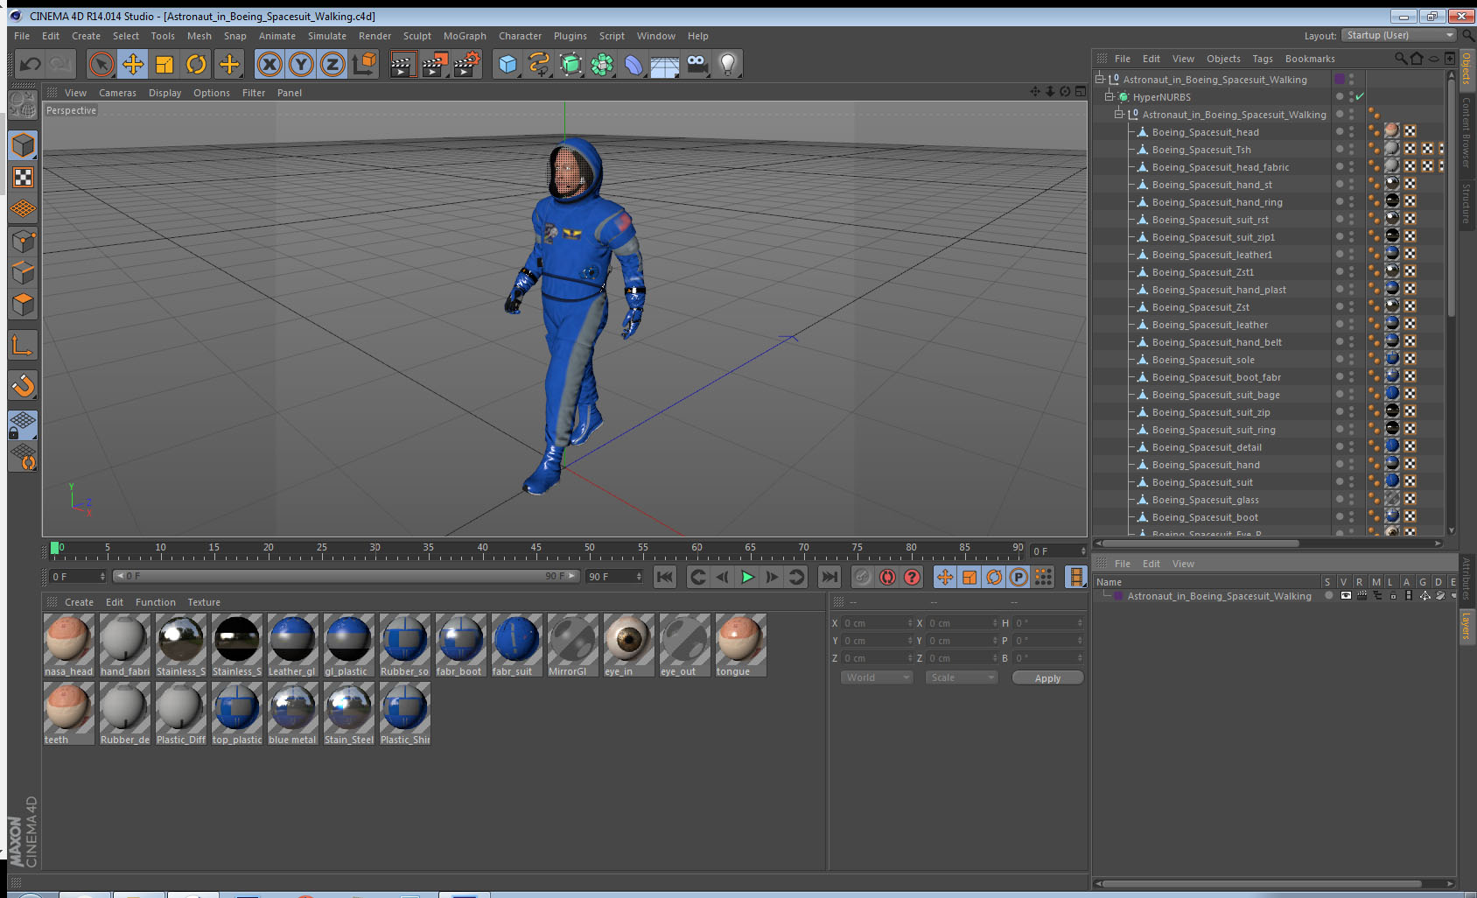
Task: Toggle the HyperNURBS enable checkmark
Action: click(1360, 97)
